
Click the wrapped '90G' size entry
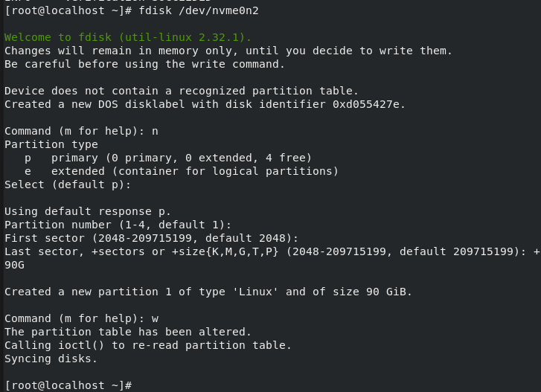point(15,265)
